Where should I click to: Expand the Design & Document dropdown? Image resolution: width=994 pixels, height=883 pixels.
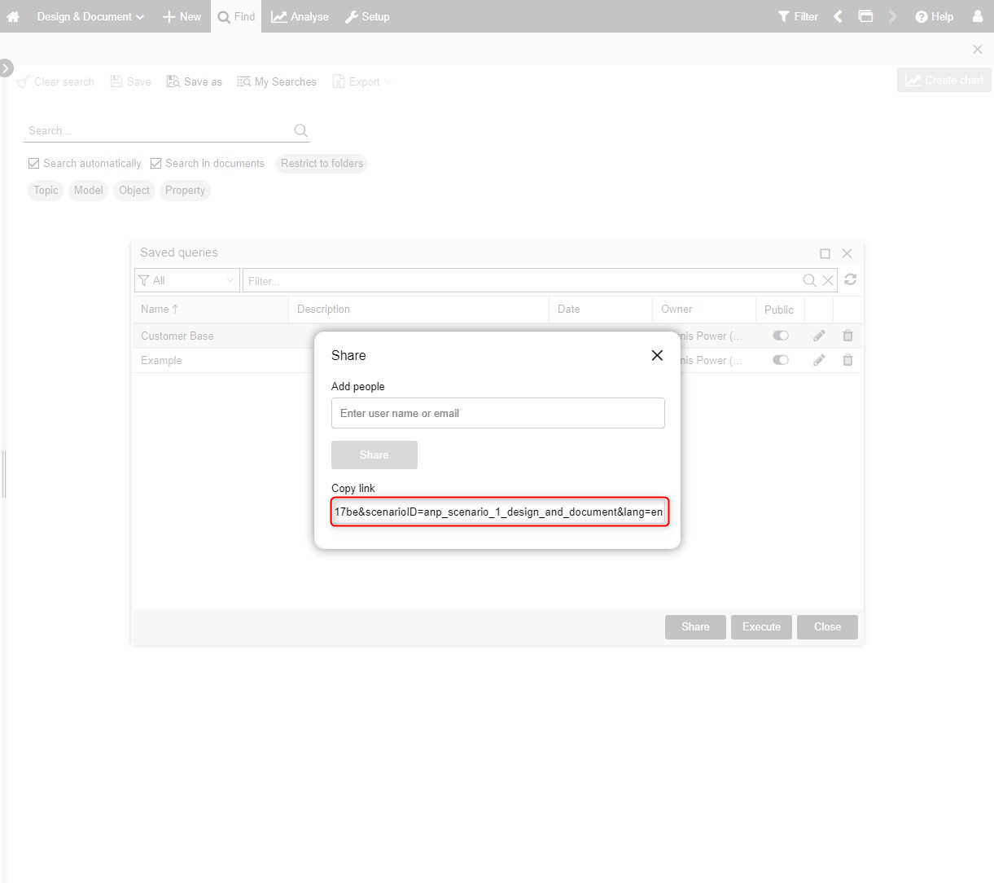tap(90, 16)
